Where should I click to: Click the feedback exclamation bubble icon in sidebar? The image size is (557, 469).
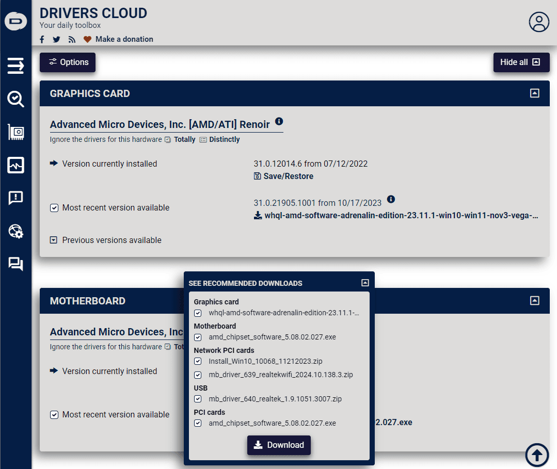point(15,198)
